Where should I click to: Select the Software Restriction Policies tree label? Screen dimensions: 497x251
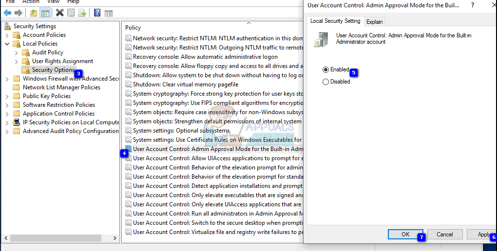coord(59,105)
